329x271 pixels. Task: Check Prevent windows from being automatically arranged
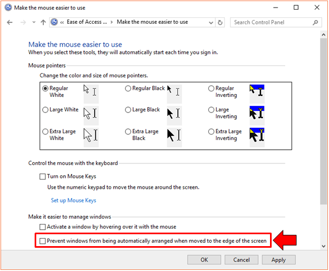click(43, 241)
